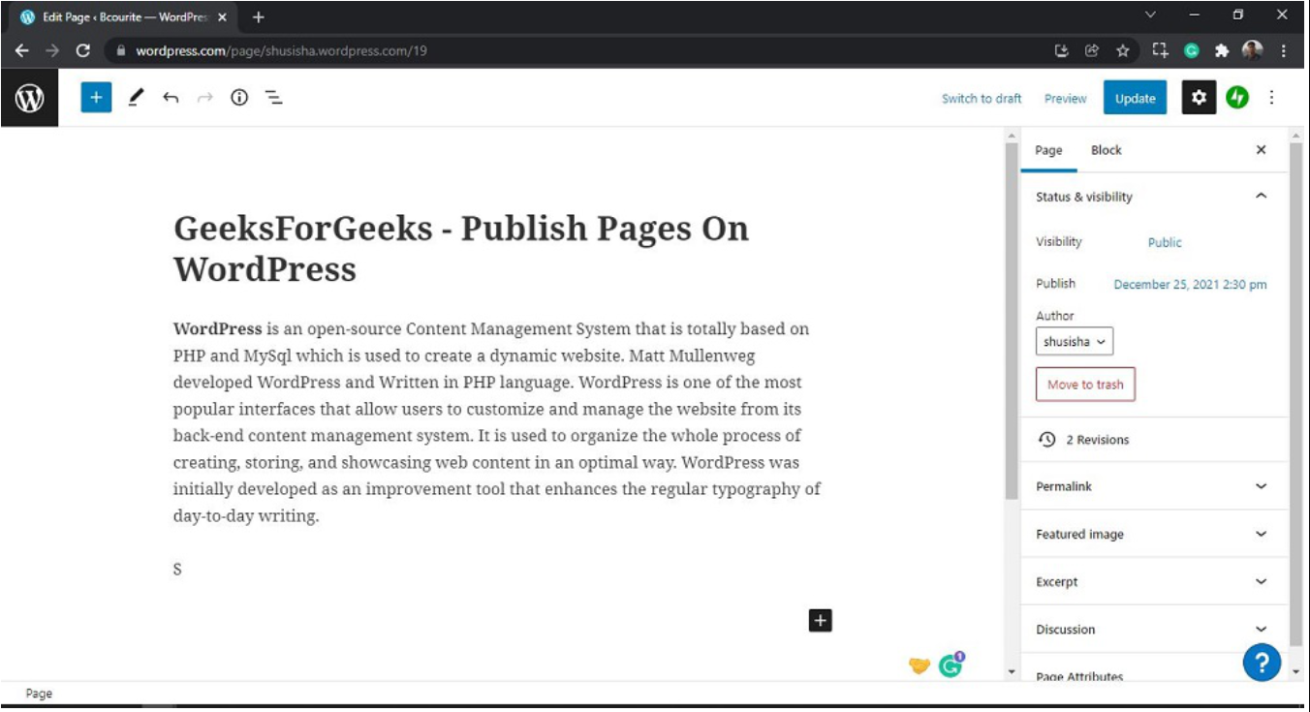Click the Grammarly icon in the editor
Screen dimensions: 1310x712
[x=951, y=665]
